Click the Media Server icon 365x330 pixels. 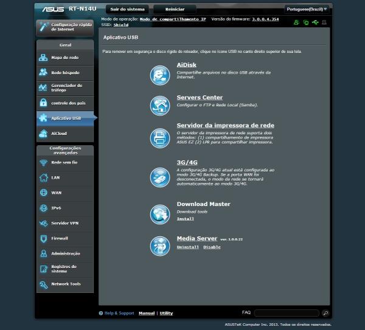click(159, 246)
